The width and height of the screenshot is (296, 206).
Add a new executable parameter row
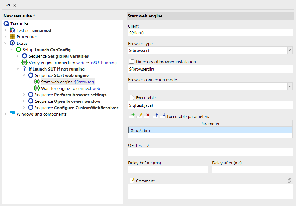click(132, 116)
